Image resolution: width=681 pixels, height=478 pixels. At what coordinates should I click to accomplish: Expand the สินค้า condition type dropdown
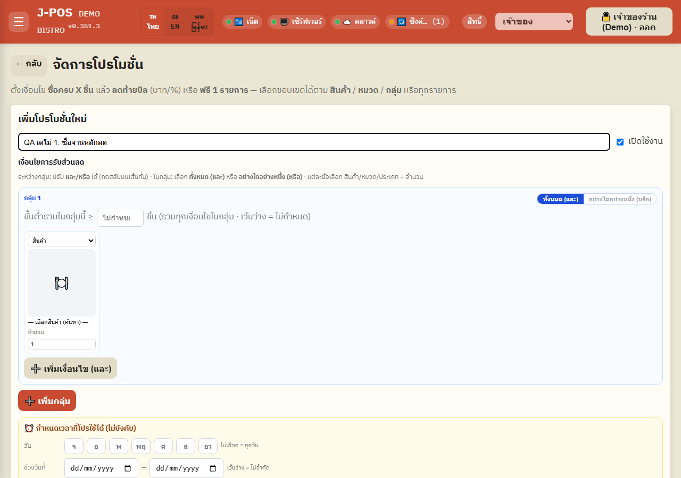62,241
